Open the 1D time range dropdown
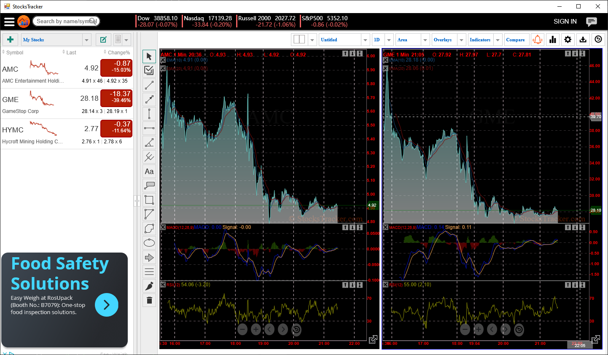The height and width of the screenshot is (355, 608). (x=389, y=40)
